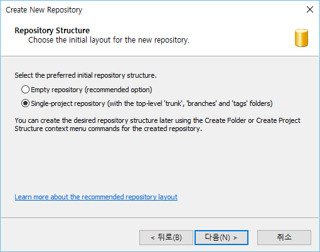Select the Empty repository radio button
This screenshot has width=320, height=252.
tap(25, 90)
